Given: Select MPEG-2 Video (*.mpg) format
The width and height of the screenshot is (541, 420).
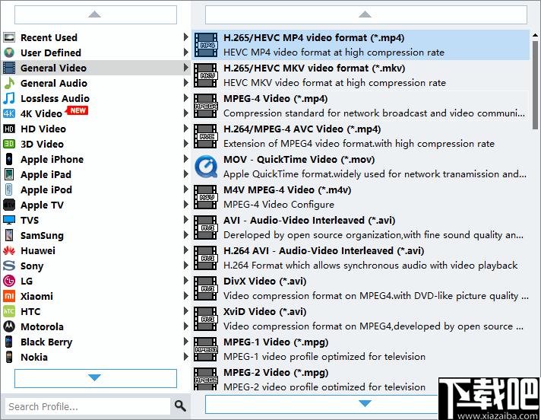Looking at the screenshot, I should pos(361,378).
